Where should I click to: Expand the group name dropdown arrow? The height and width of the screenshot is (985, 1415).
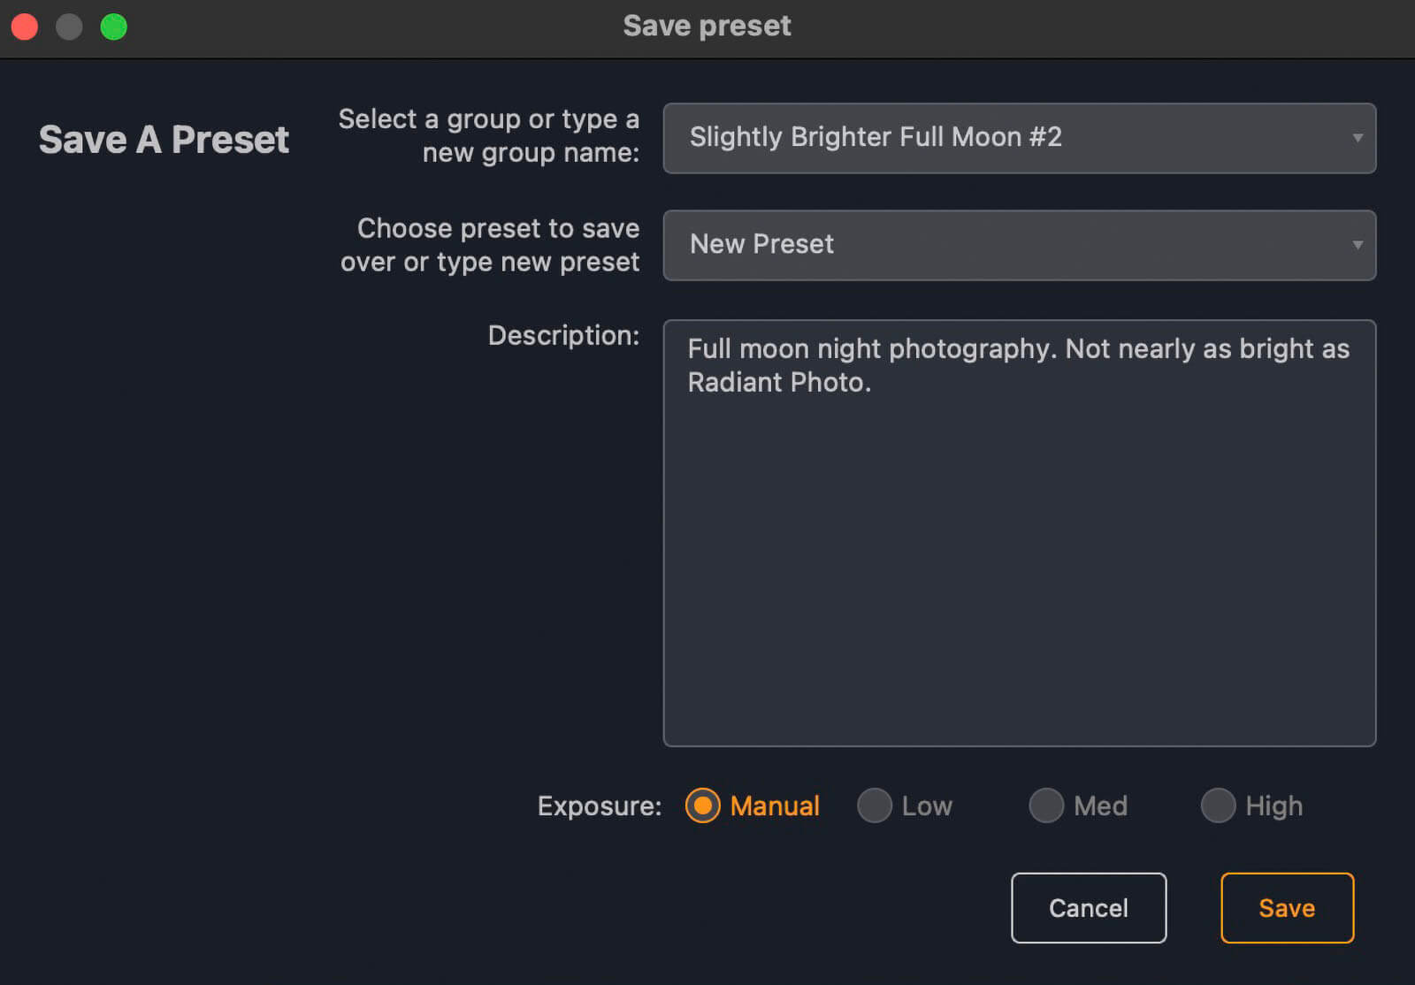(1357, 138)
